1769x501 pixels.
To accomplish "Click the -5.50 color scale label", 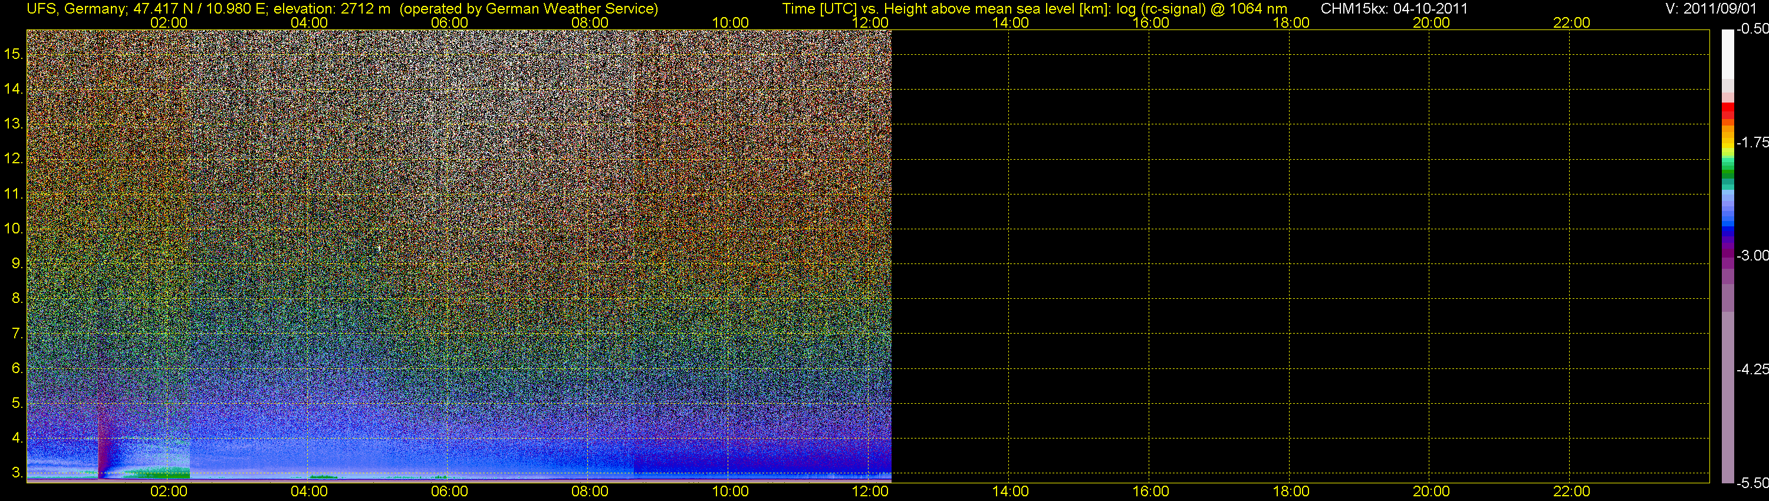I will pos(1752,483).
